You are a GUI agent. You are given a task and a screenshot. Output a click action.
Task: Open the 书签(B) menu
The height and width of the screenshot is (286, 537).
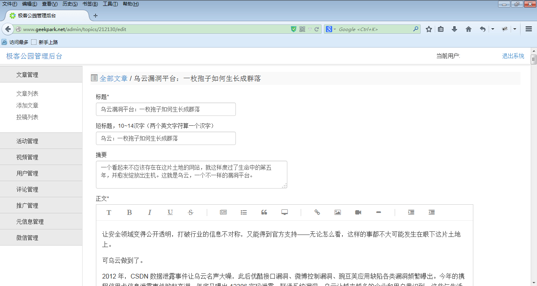click(90, 4)
